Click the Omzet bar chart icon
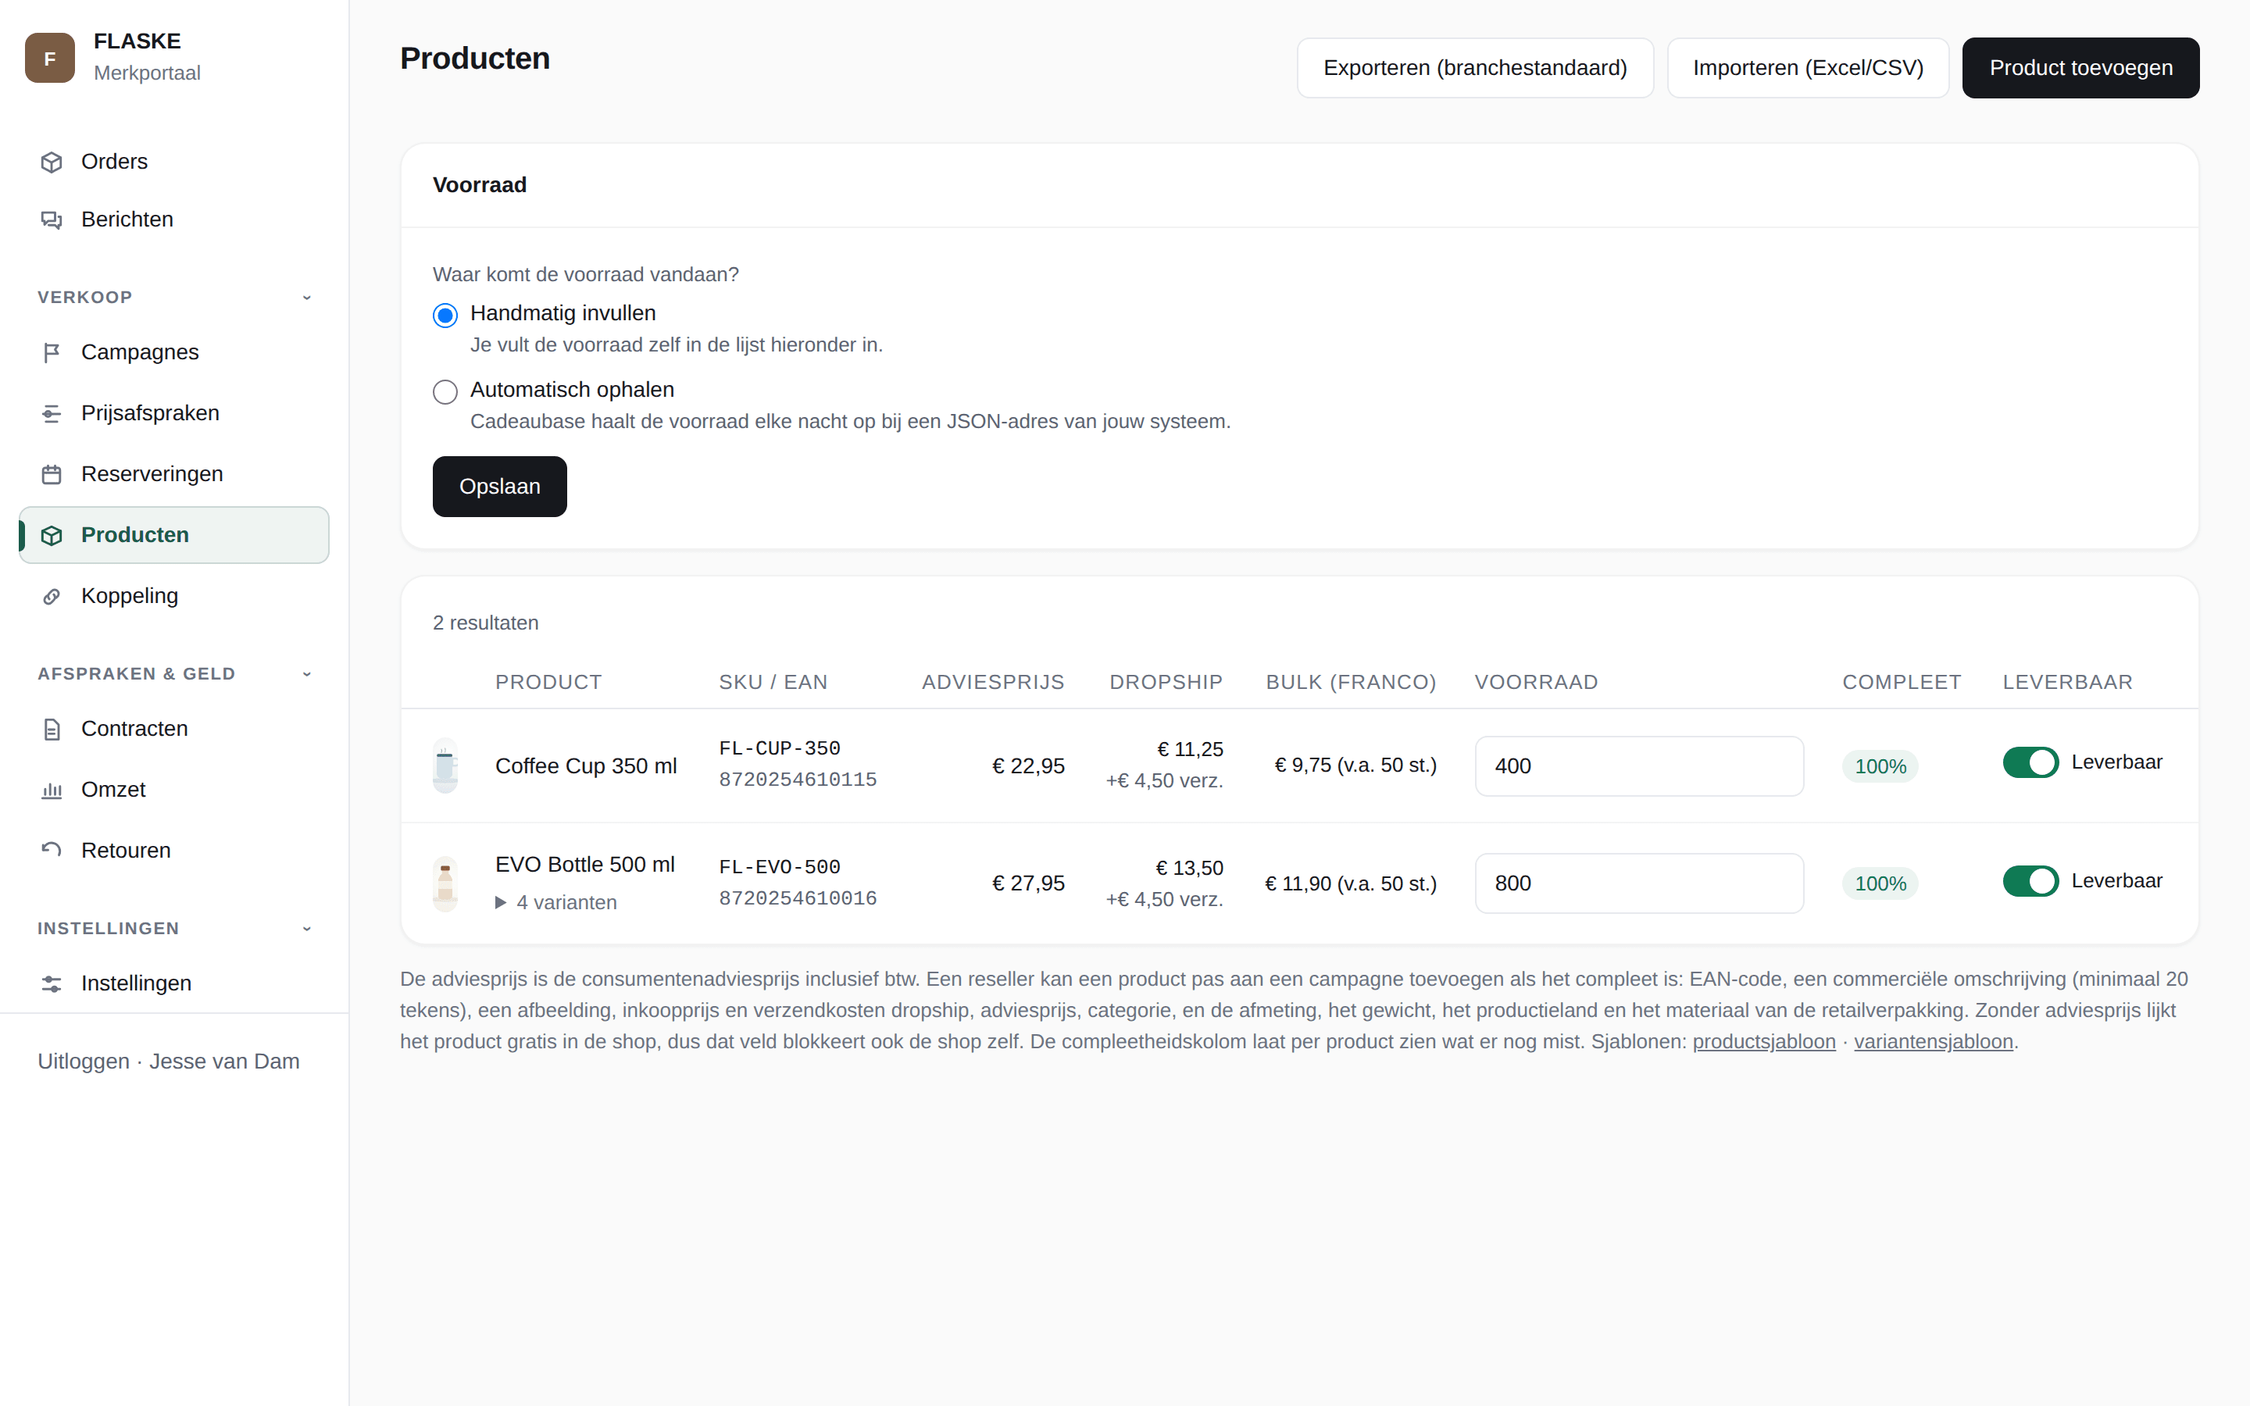The width and height of the screenshot is (2250, 1406). (52, 790)
